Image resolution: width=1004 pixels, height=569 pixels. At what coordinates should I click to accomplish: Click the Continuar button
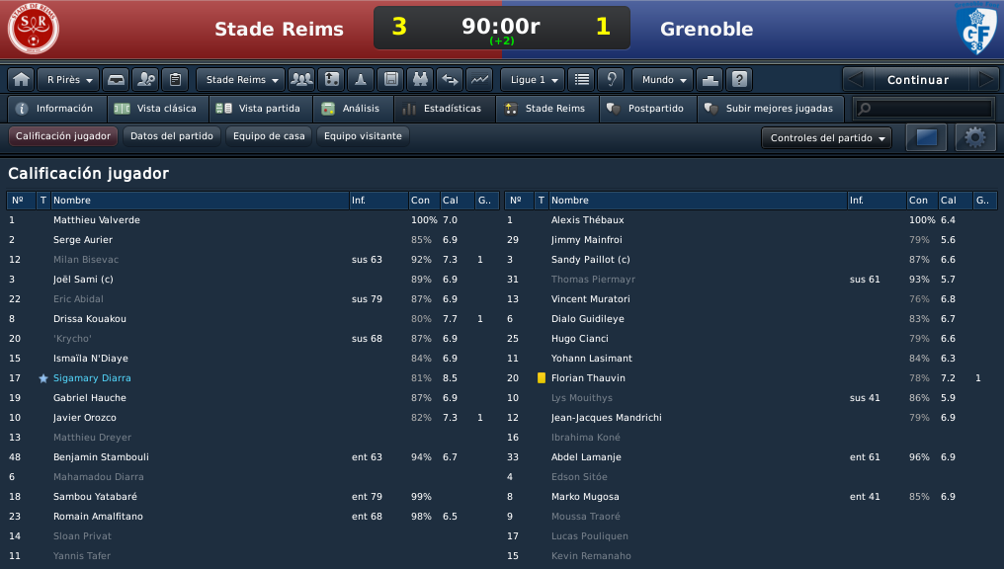[918, 80]
